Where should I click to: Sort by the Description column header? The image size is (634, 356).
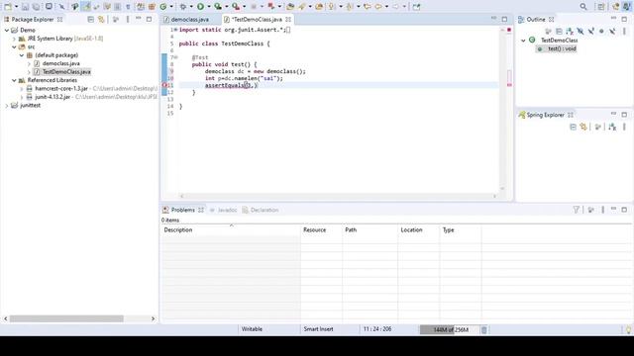click(x=231, y=230)
